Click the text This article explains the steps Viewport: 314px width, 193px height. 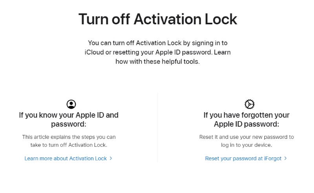coord(69,137)
